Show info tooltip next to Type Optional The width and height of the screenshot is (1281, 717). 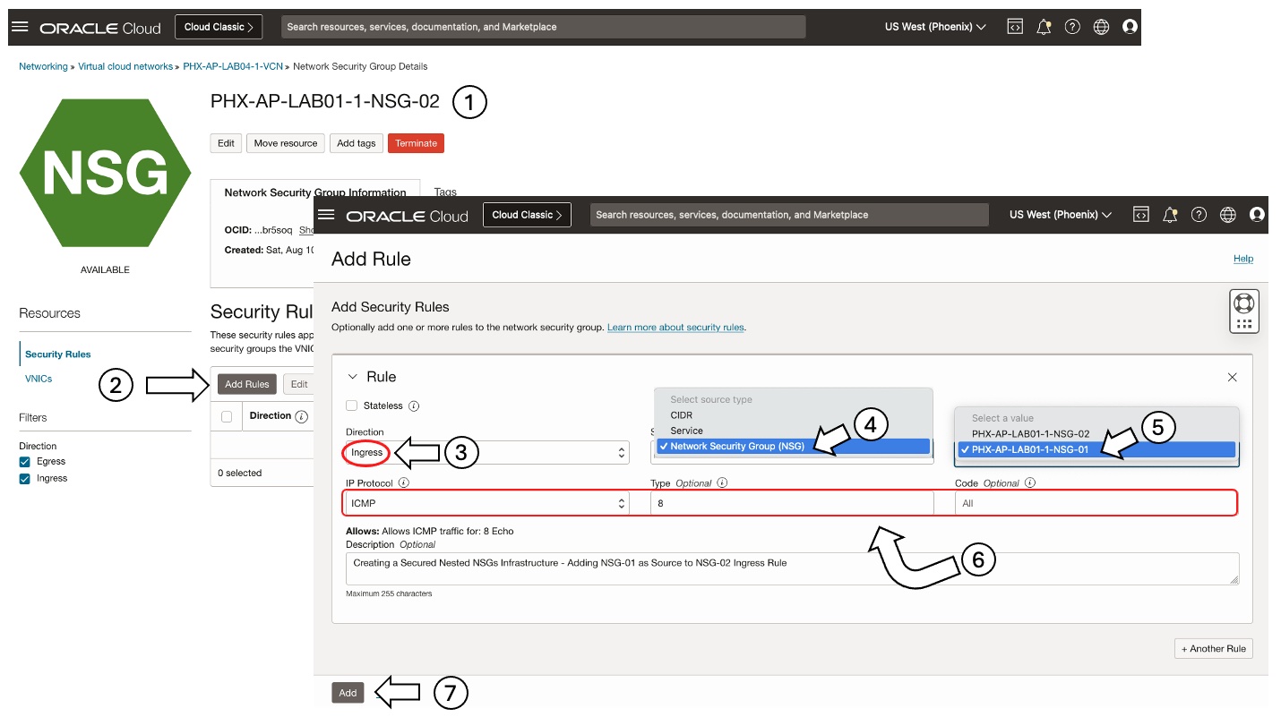coord(722,482)
